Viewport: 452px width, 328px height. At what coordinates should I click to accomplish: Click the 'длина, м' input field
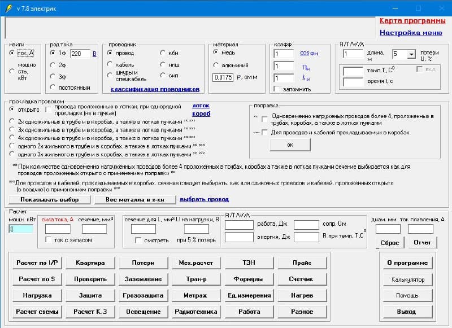[x=353, y=54]
